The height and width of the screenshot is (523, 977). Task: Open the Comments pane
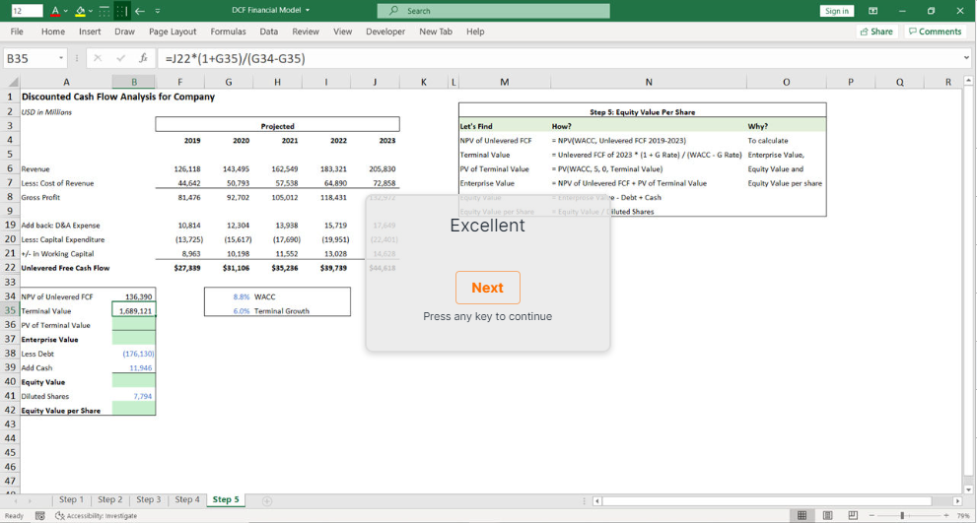(935, 32)
